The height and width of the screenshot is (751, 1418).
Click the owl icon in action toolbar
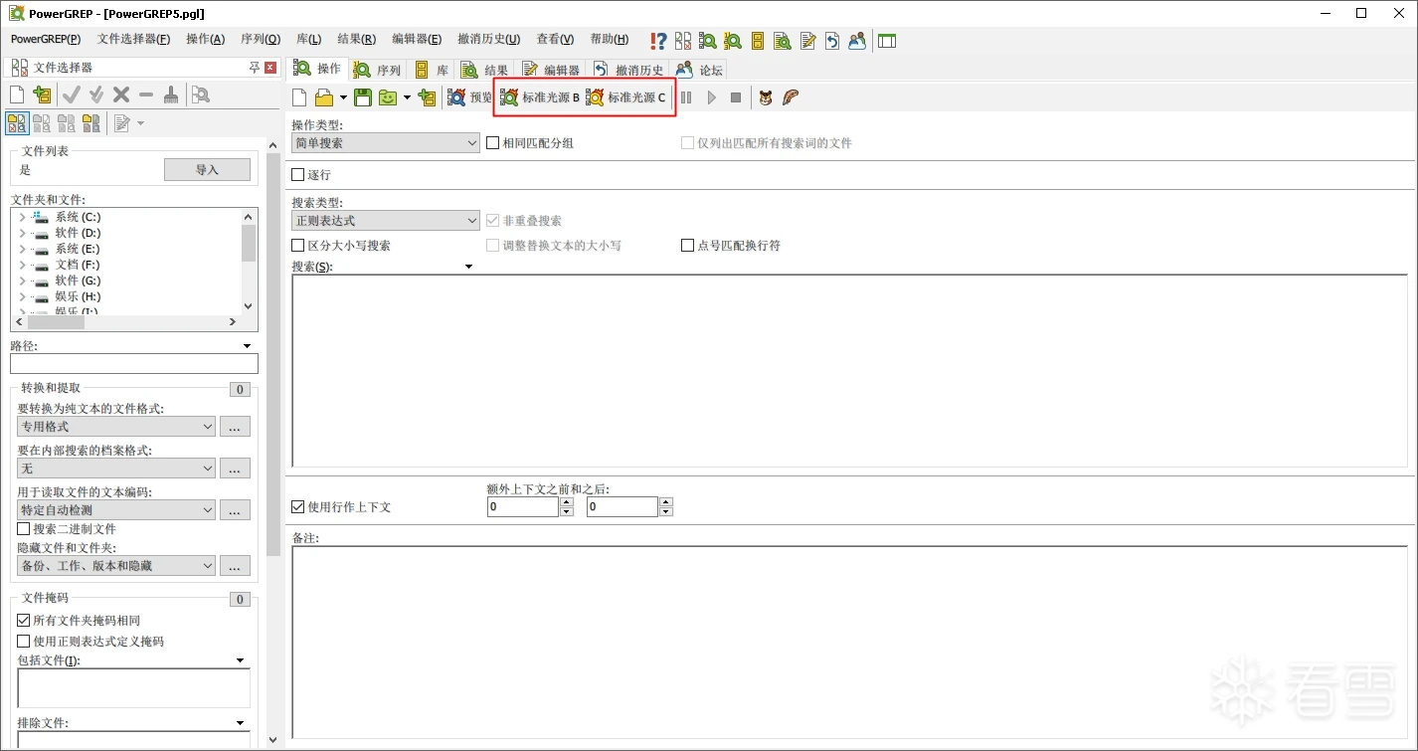coord(766,97)
